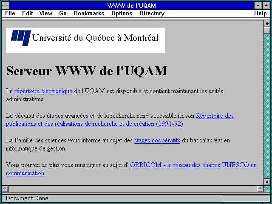
Task: Click the vertical scrollbar up arrow
Action: coord(267,24)
